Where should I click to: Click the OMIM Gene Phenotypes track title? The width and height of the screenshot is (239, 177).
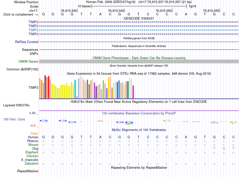point(139,58)
